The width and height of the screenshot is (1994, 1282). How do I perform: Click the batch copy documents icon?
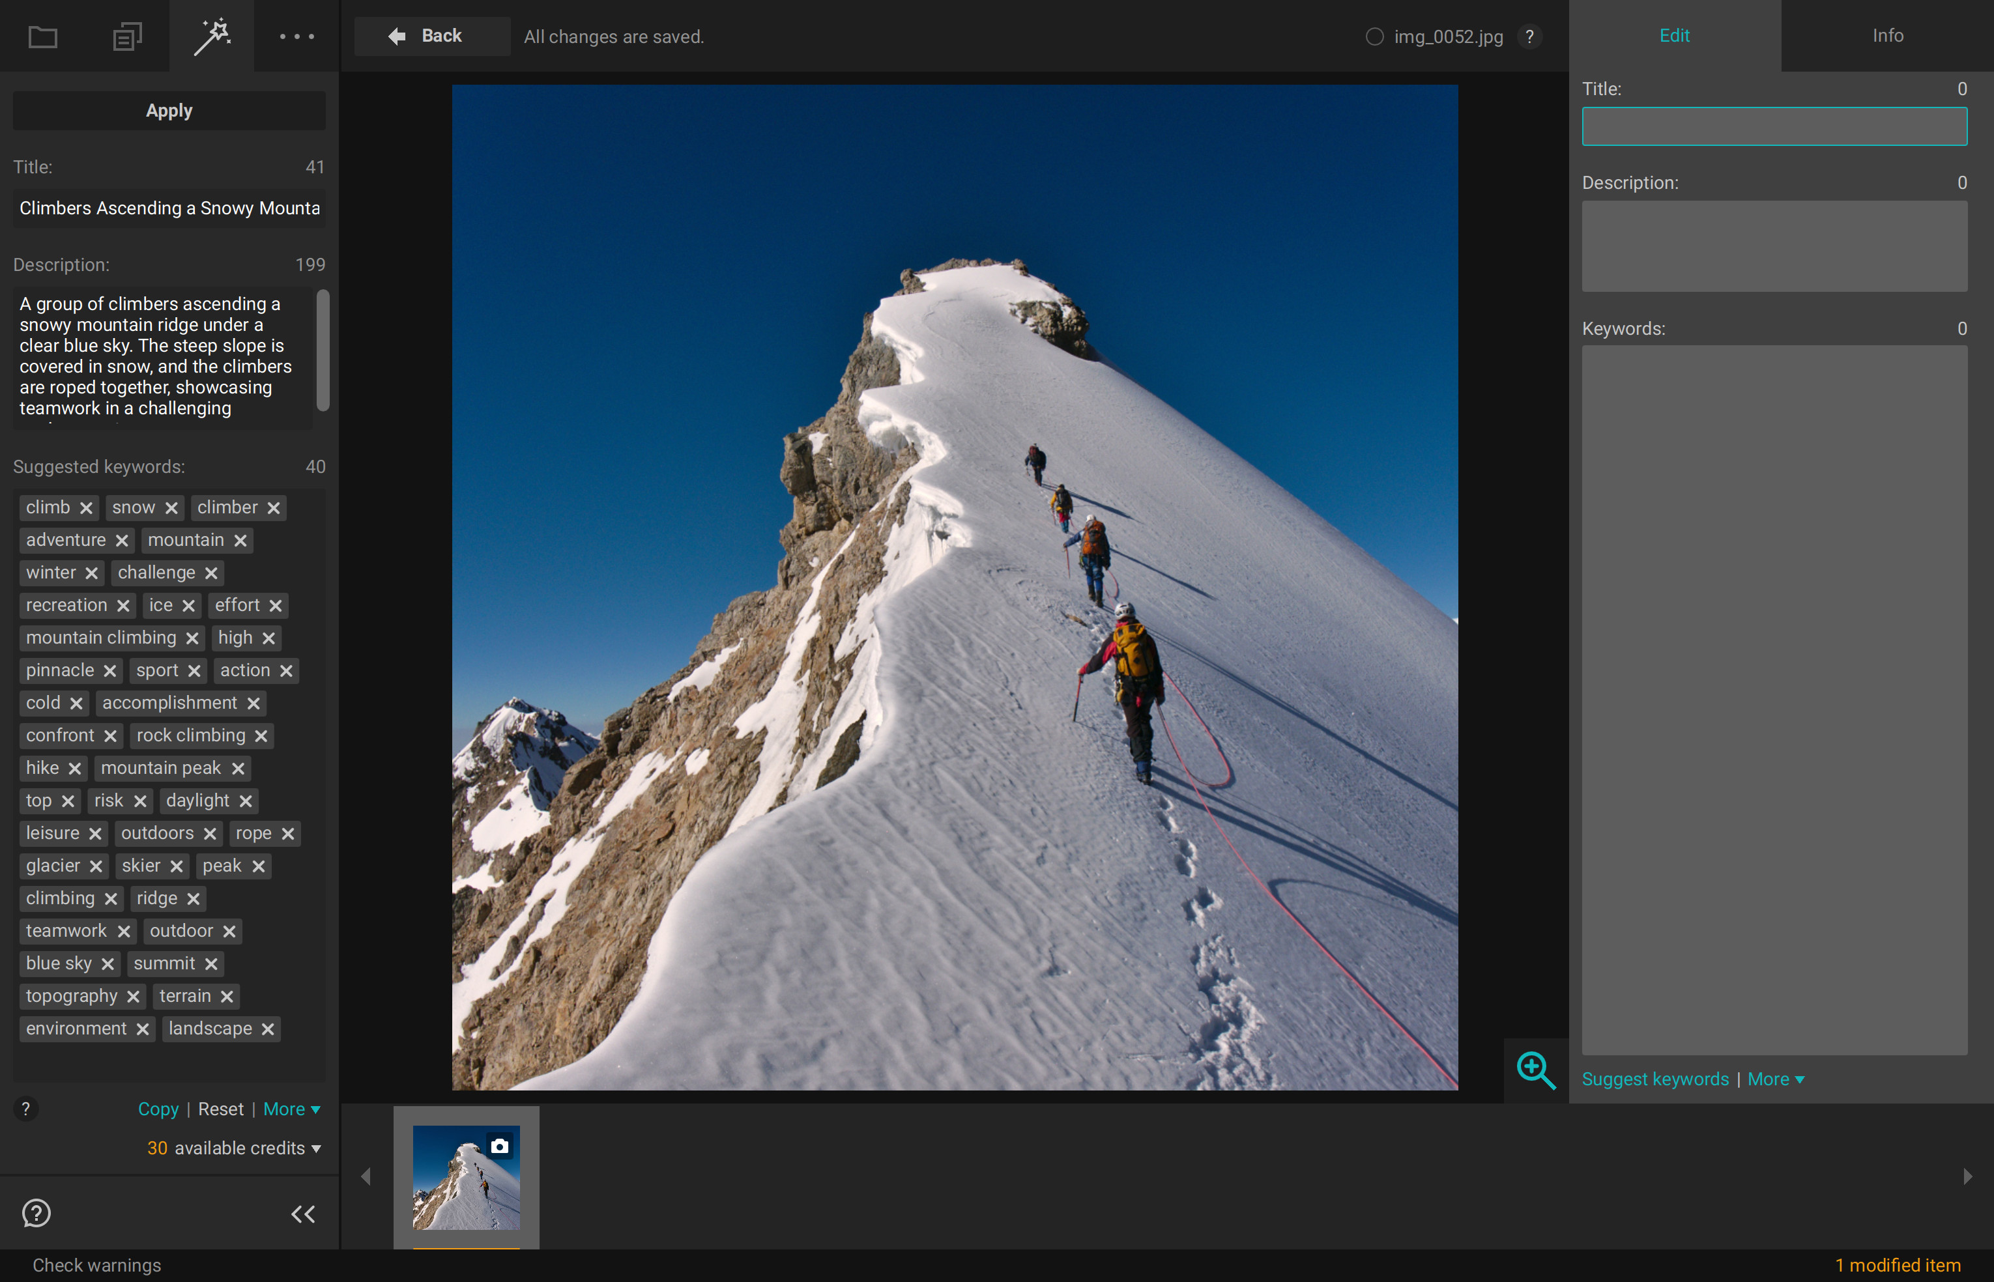127,36
